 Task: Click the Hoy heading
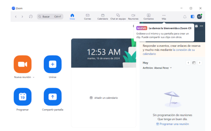click(145, 63)
